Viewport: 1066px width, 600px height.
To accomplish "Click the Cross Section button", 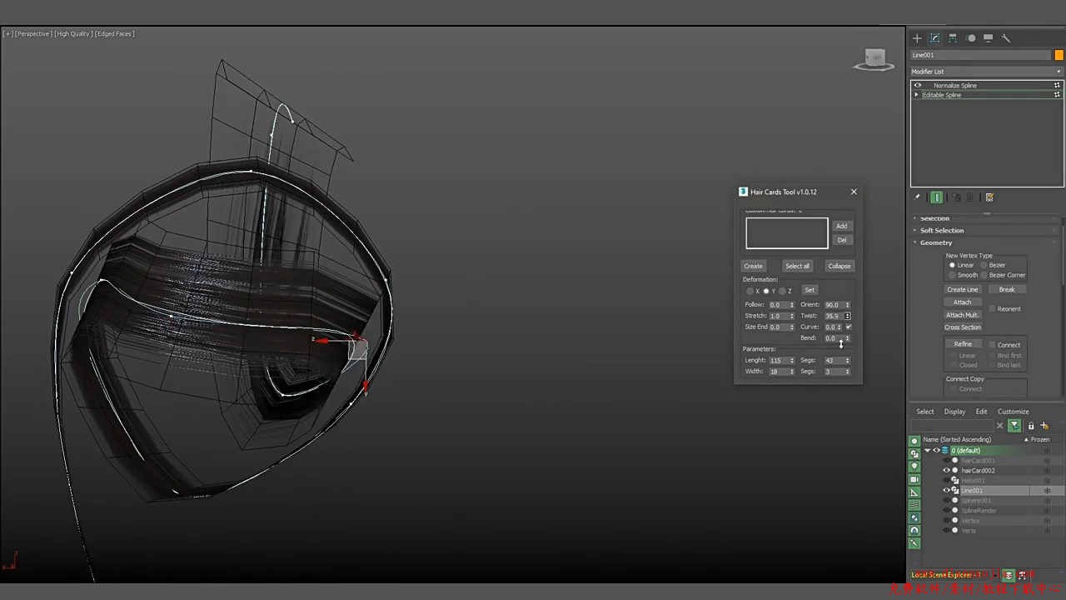I will pos(962,327).
